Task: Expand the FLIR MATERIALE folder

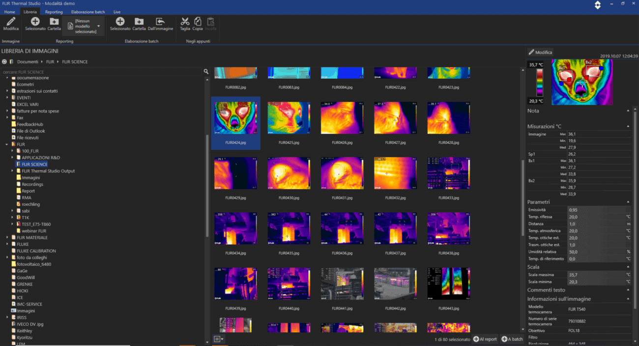Action: pos(8,237)
